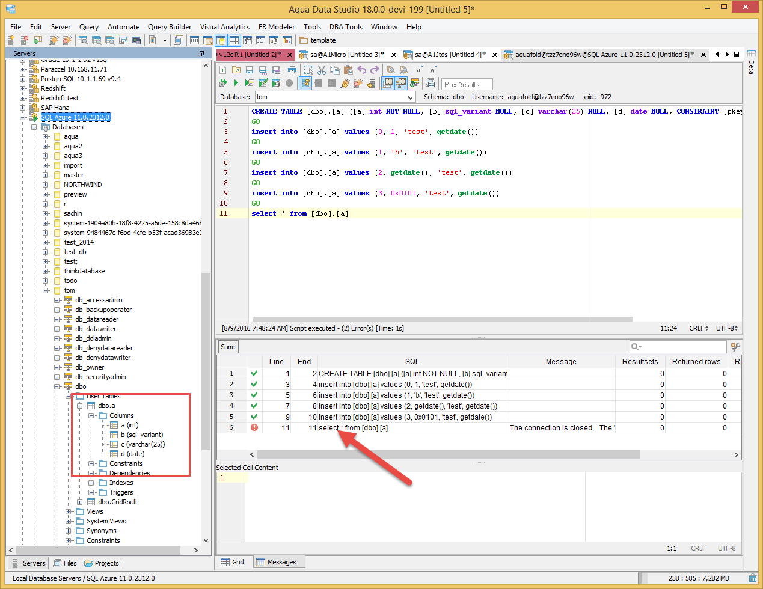This screenshot has height=589, width=763.
Task: Click the editor horizontal scrollbar
Action: point(443,319)
